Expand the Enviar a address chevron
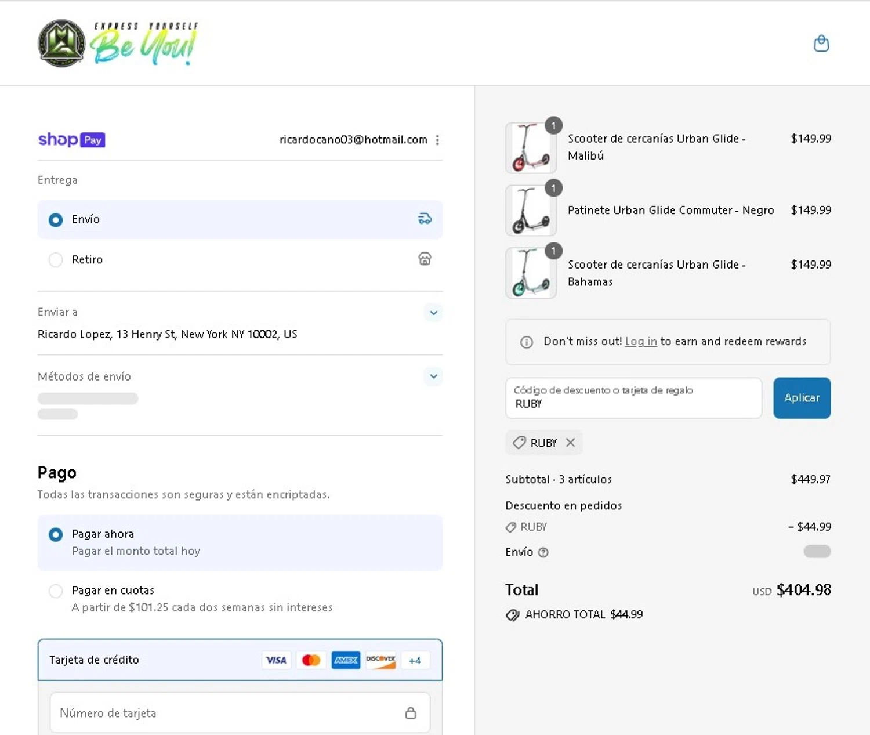870x735 pixels. coord(433,313)
